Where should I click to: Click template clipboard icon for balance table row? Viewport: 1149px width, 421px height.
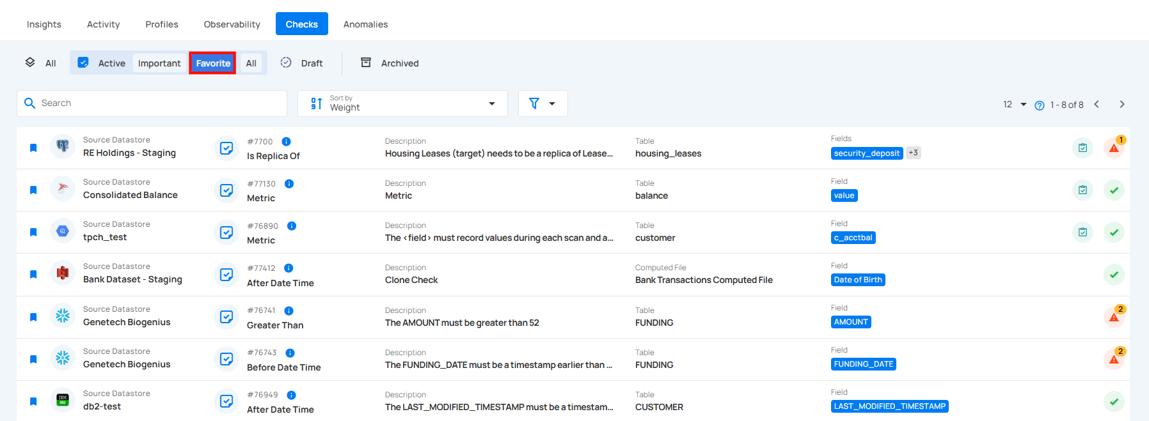point(1082,190)
